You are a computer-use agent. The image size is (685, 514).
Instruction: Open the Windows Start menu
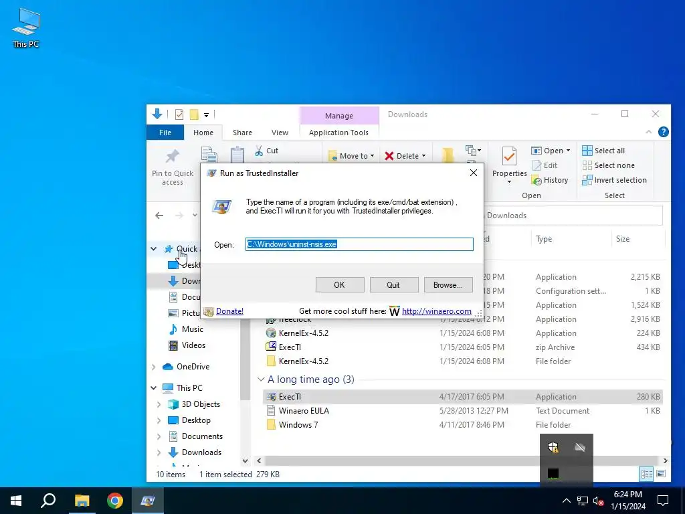(16, 501)
